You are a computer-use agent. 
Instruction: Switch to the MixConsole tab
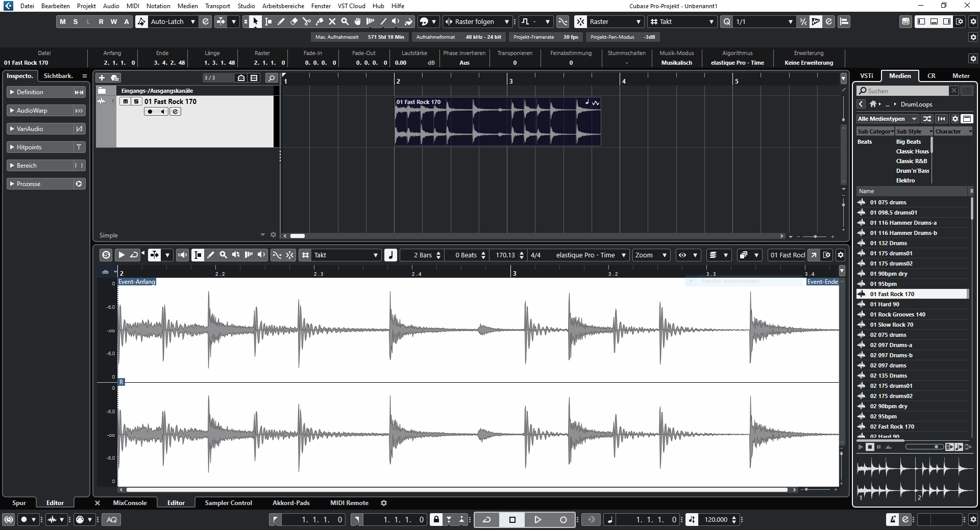click(130, 503)
